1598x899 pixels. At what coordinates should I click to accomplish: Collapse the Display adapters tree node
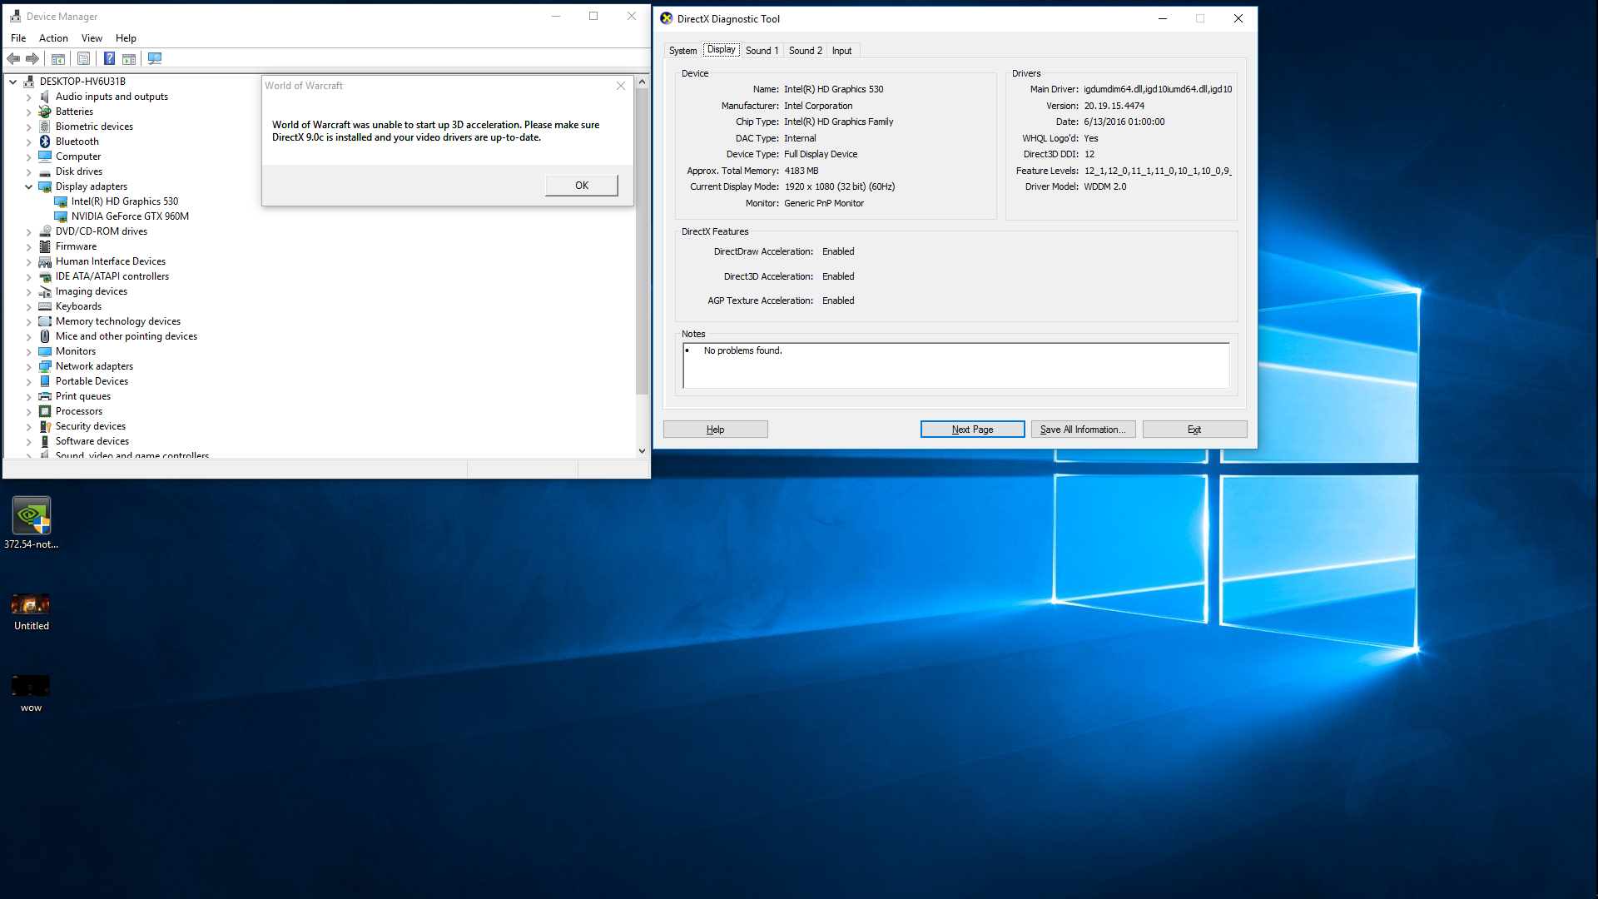click(x=28, y=186)
